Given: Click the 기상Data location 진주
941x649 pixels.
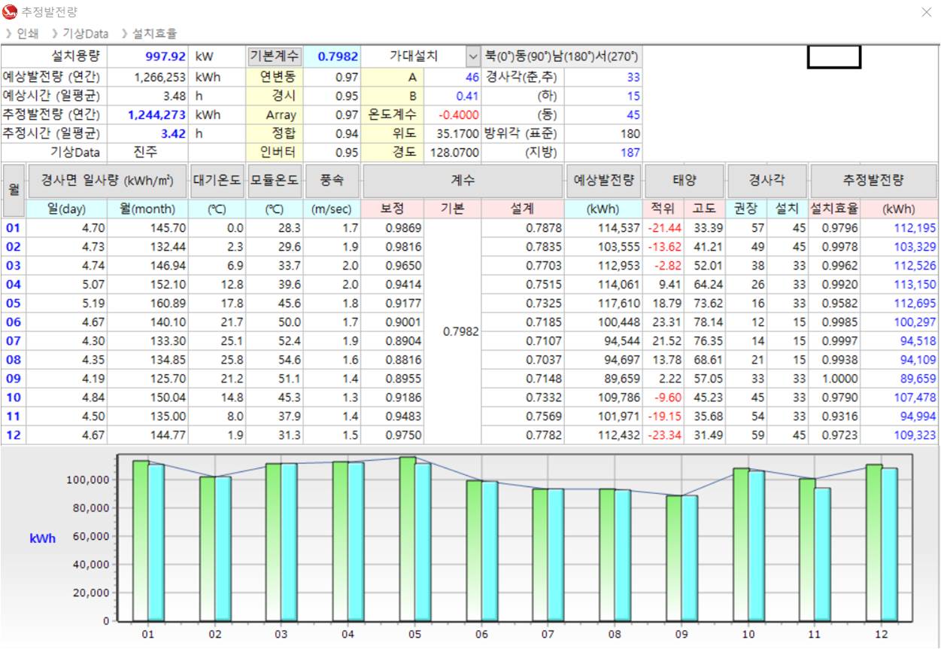Looking at the screenshot, I should coord(148,153).
